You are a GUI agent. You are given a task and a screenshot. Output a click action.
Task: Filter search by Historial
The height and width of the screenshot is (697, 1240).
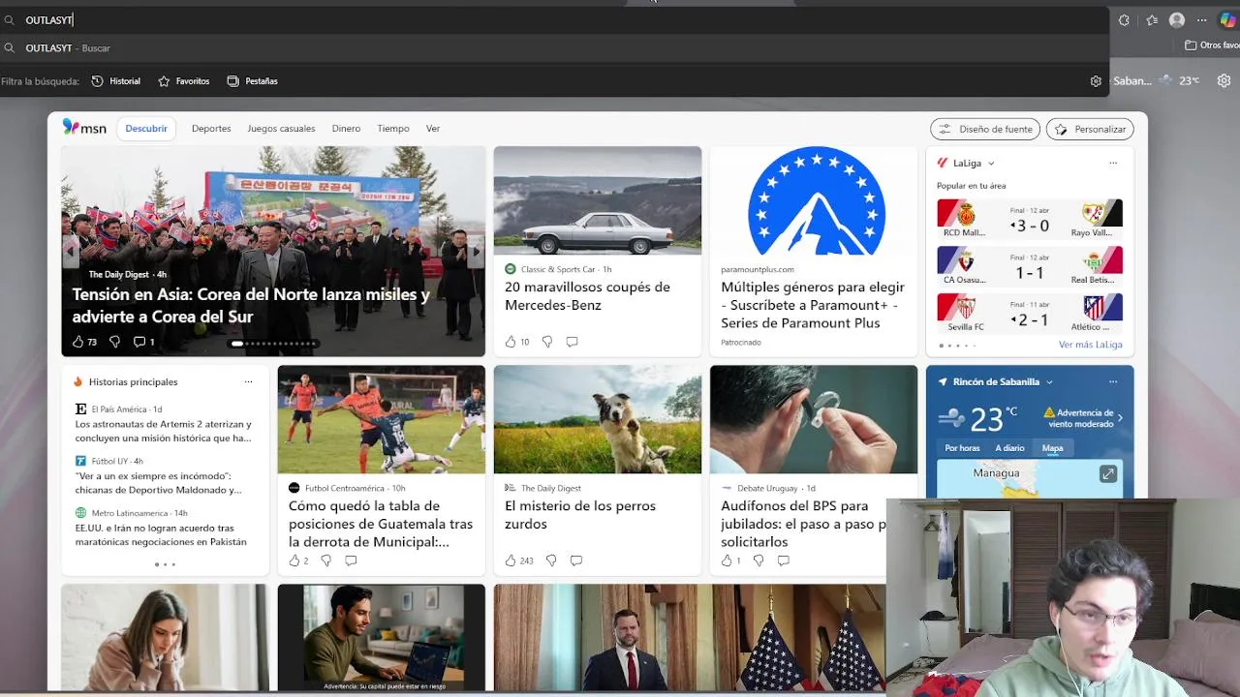(x=116, y=81)
